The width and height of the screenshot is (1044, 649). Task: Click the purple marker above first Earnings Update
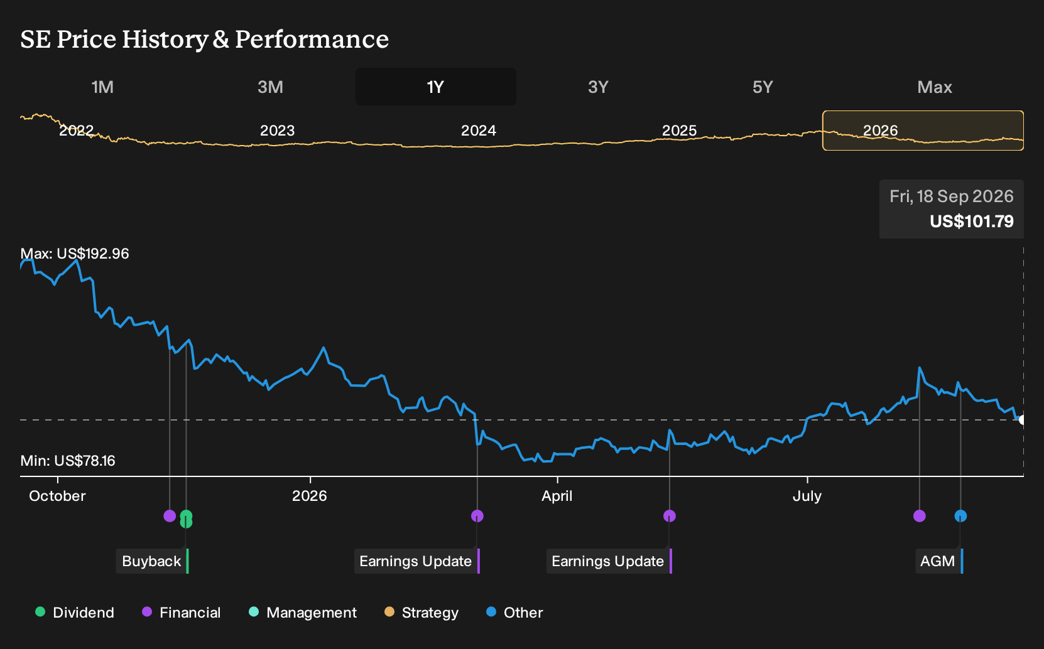[x=477, y=516]
